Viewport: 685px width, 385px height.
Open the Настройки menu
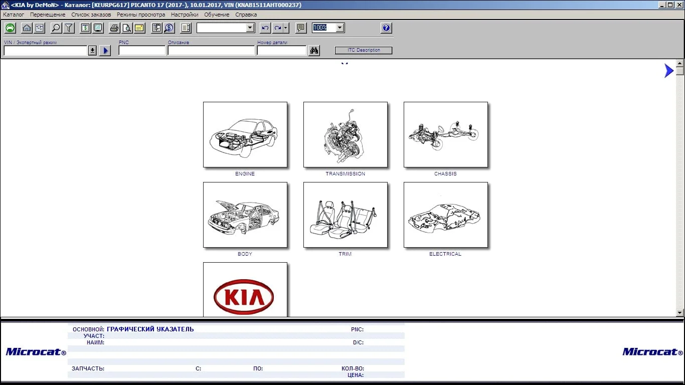[185, 15]
